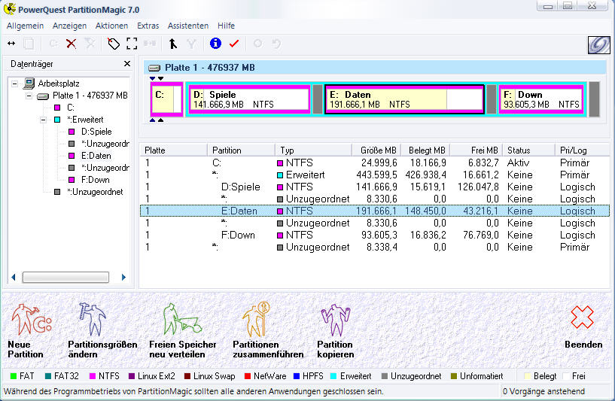This screenshot has width=615, height=401.
Task: Close the Datenträger panel
Action: point(127,63)
